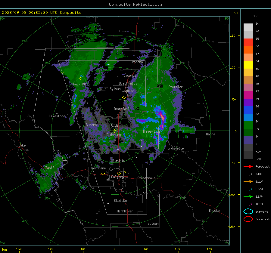Click the yellow diamond marker near RockyMH
271x253 pixels.
[80, 79]
